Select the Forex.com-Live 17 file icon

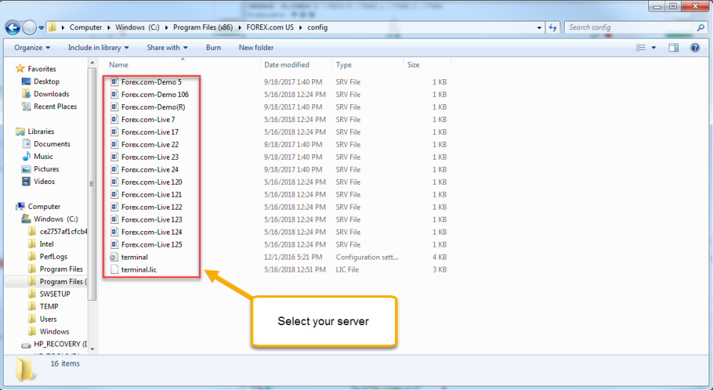click(x=114, y=133)
